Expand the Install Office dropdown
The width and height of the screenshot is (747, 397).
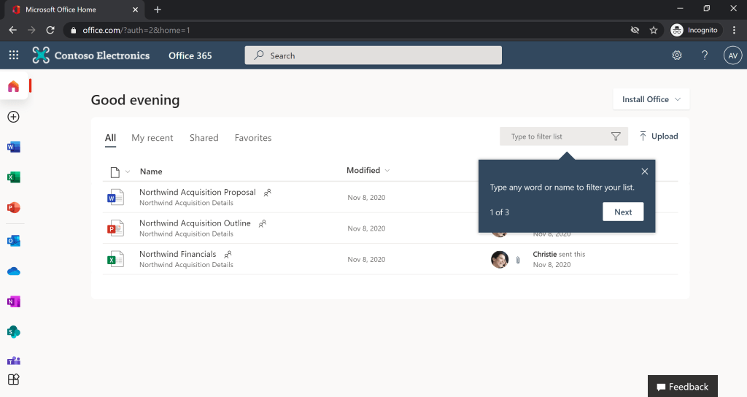point(651,99)
